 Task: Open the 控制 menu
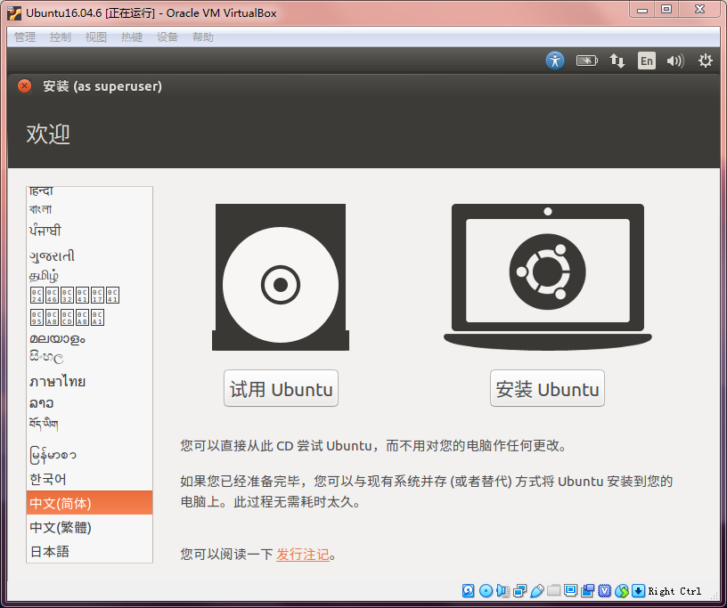click(x=61, y=37)
